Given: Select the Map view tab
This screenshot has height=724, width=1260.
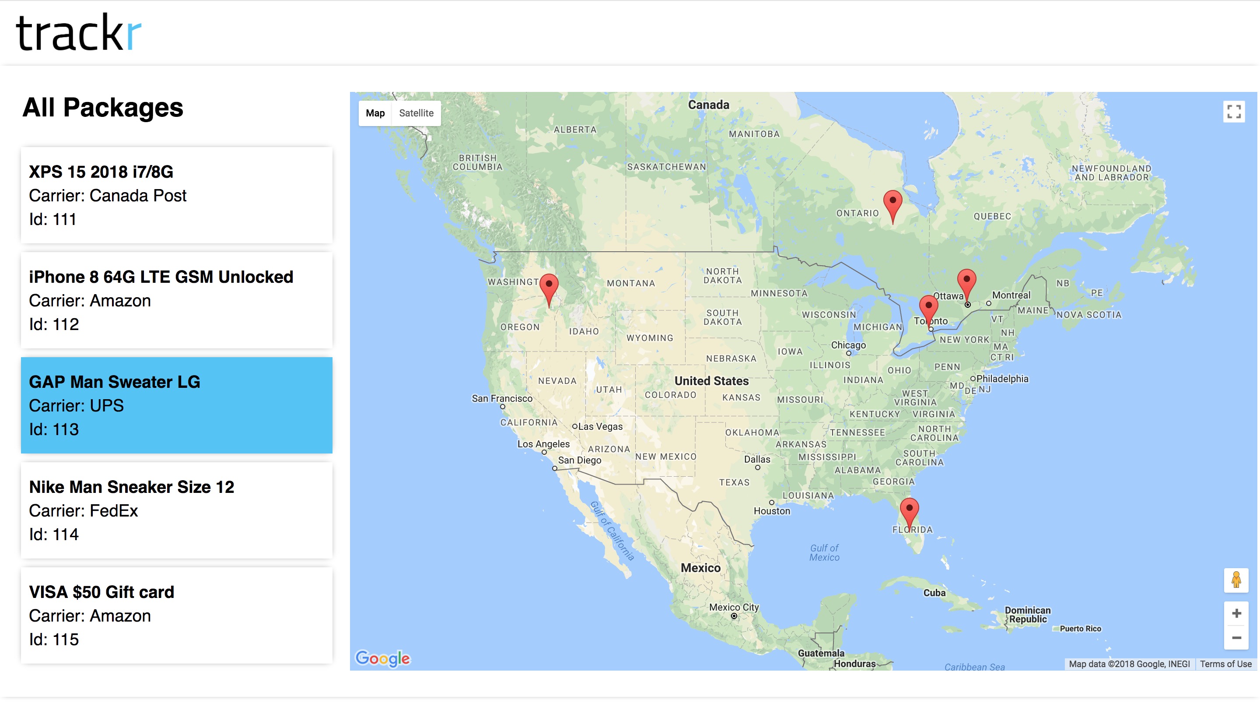Looking at the screenshot, I should pyautogui.click(x=375, y=113).
